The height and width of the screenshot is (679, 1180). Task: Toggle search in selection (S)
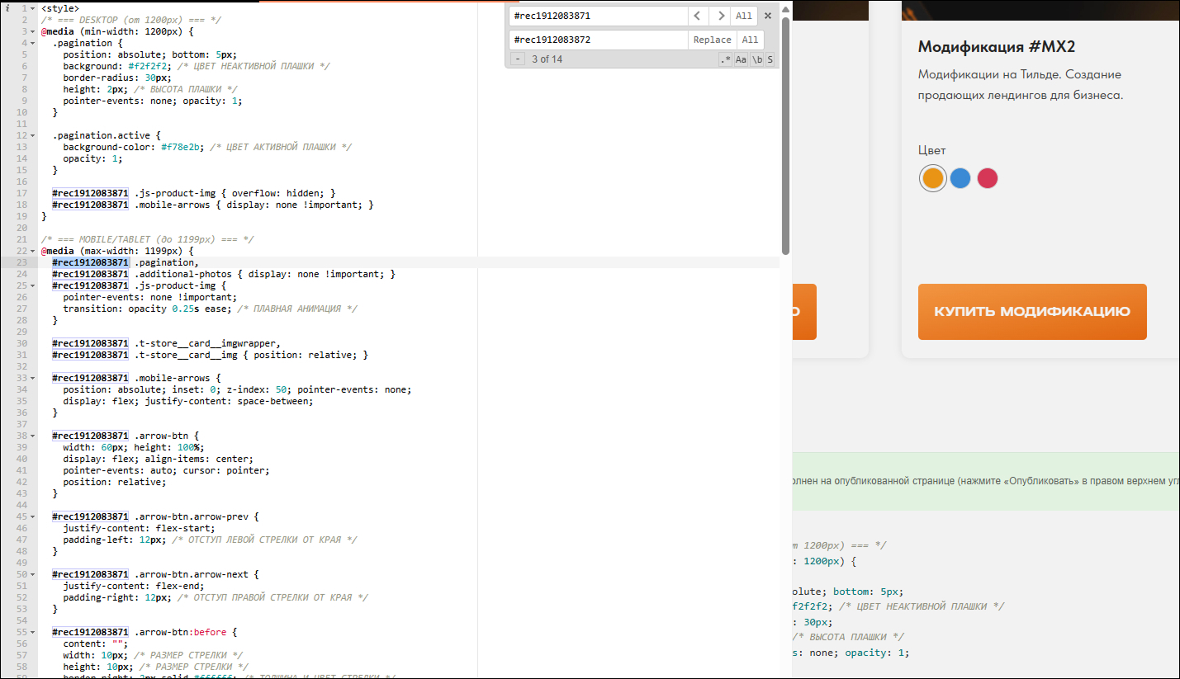tap(770, 59)
